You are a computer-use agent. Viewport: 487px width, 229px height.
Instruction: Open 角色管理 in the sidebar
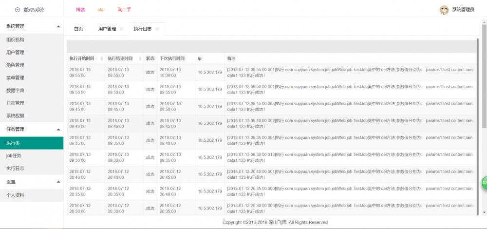32,65
